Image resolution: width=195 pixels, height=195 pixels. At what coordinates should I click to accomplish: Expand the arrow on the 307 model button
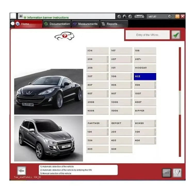click(x=108, y=76)
